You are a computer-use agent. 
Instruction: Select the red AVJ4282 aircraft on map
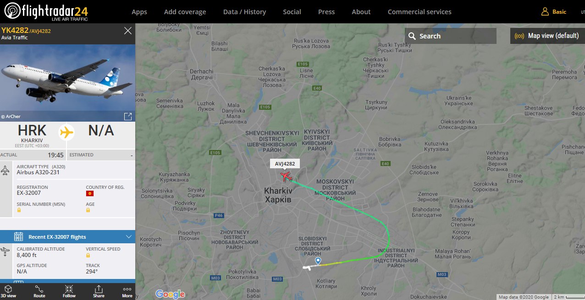286,176
